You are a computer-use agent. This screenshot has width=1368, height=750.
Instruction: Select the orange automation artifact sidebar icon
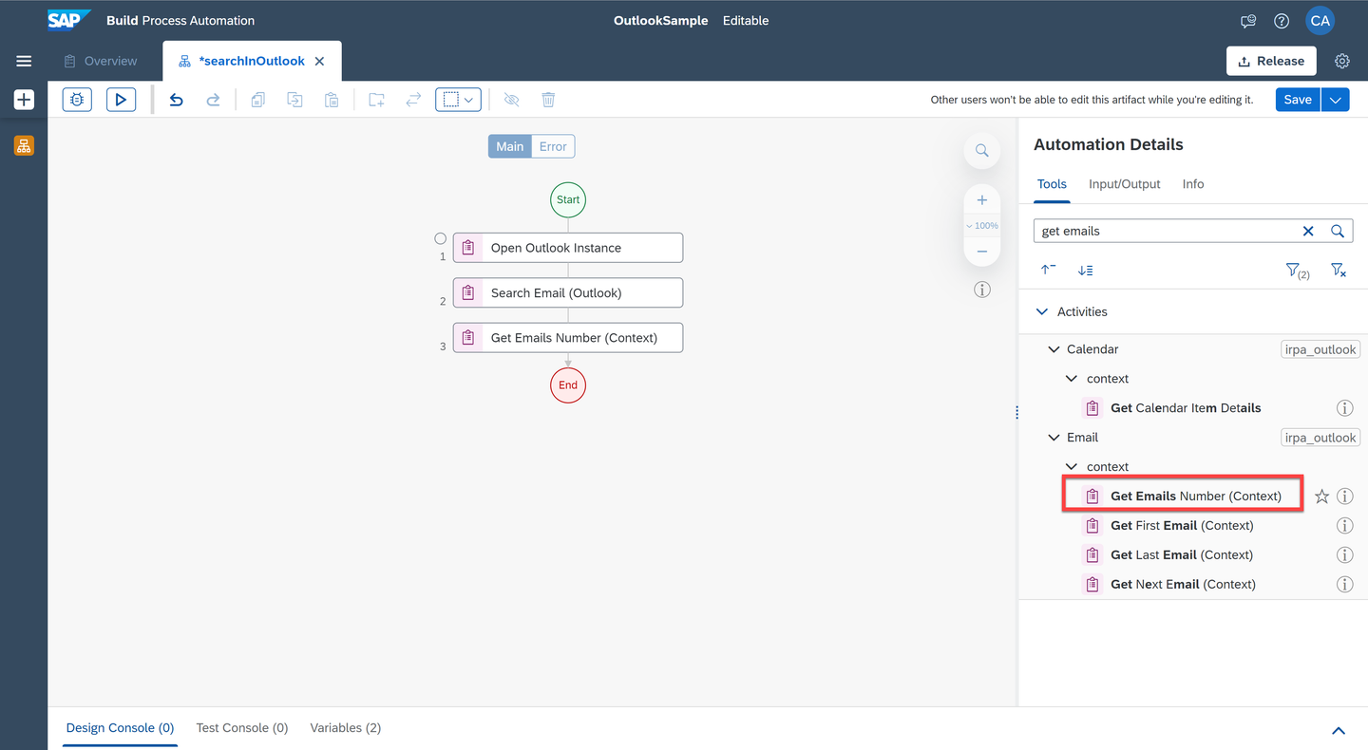[24, 146]
